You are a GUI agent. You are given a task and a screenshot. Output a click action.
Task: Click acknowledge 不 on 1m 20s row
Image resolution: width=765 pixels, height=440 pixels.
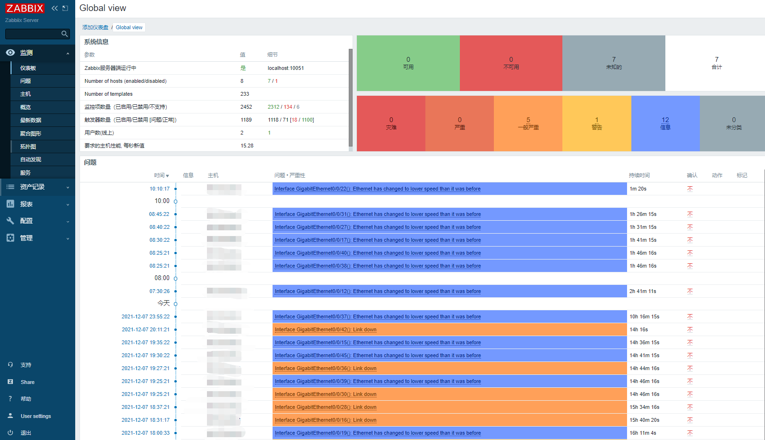click(690, 189)
